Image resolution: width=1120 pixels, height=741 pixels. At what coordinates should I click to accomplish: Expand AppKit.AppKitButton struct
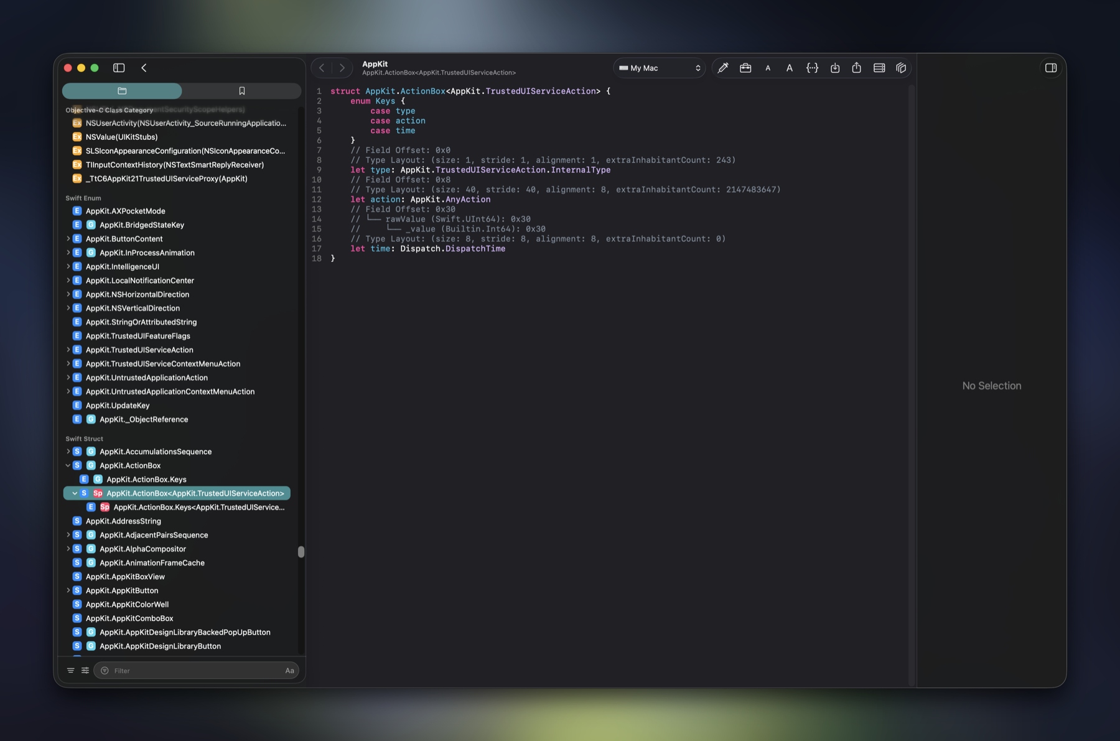pyautogui.click(x=68, y=590)
